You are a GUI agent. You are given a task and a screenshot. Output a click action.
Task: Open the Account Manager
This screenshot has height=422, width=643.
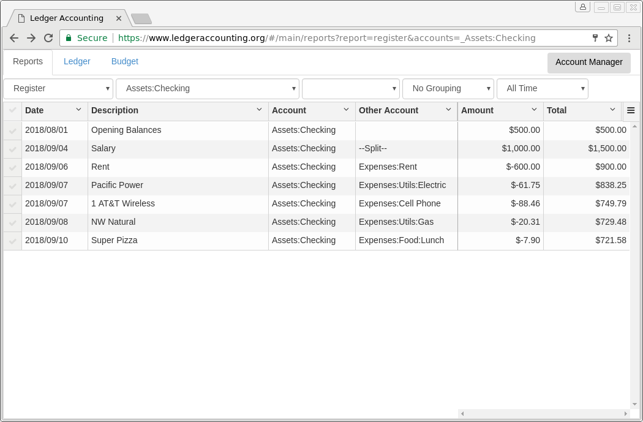588,62
